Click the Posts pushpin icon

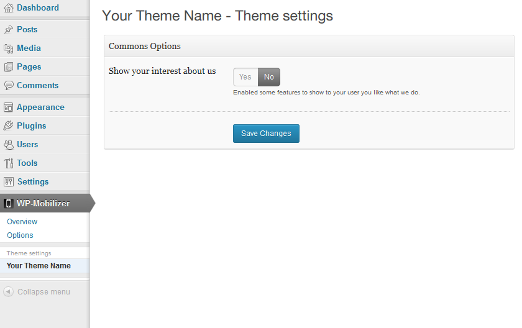(8, 29)
